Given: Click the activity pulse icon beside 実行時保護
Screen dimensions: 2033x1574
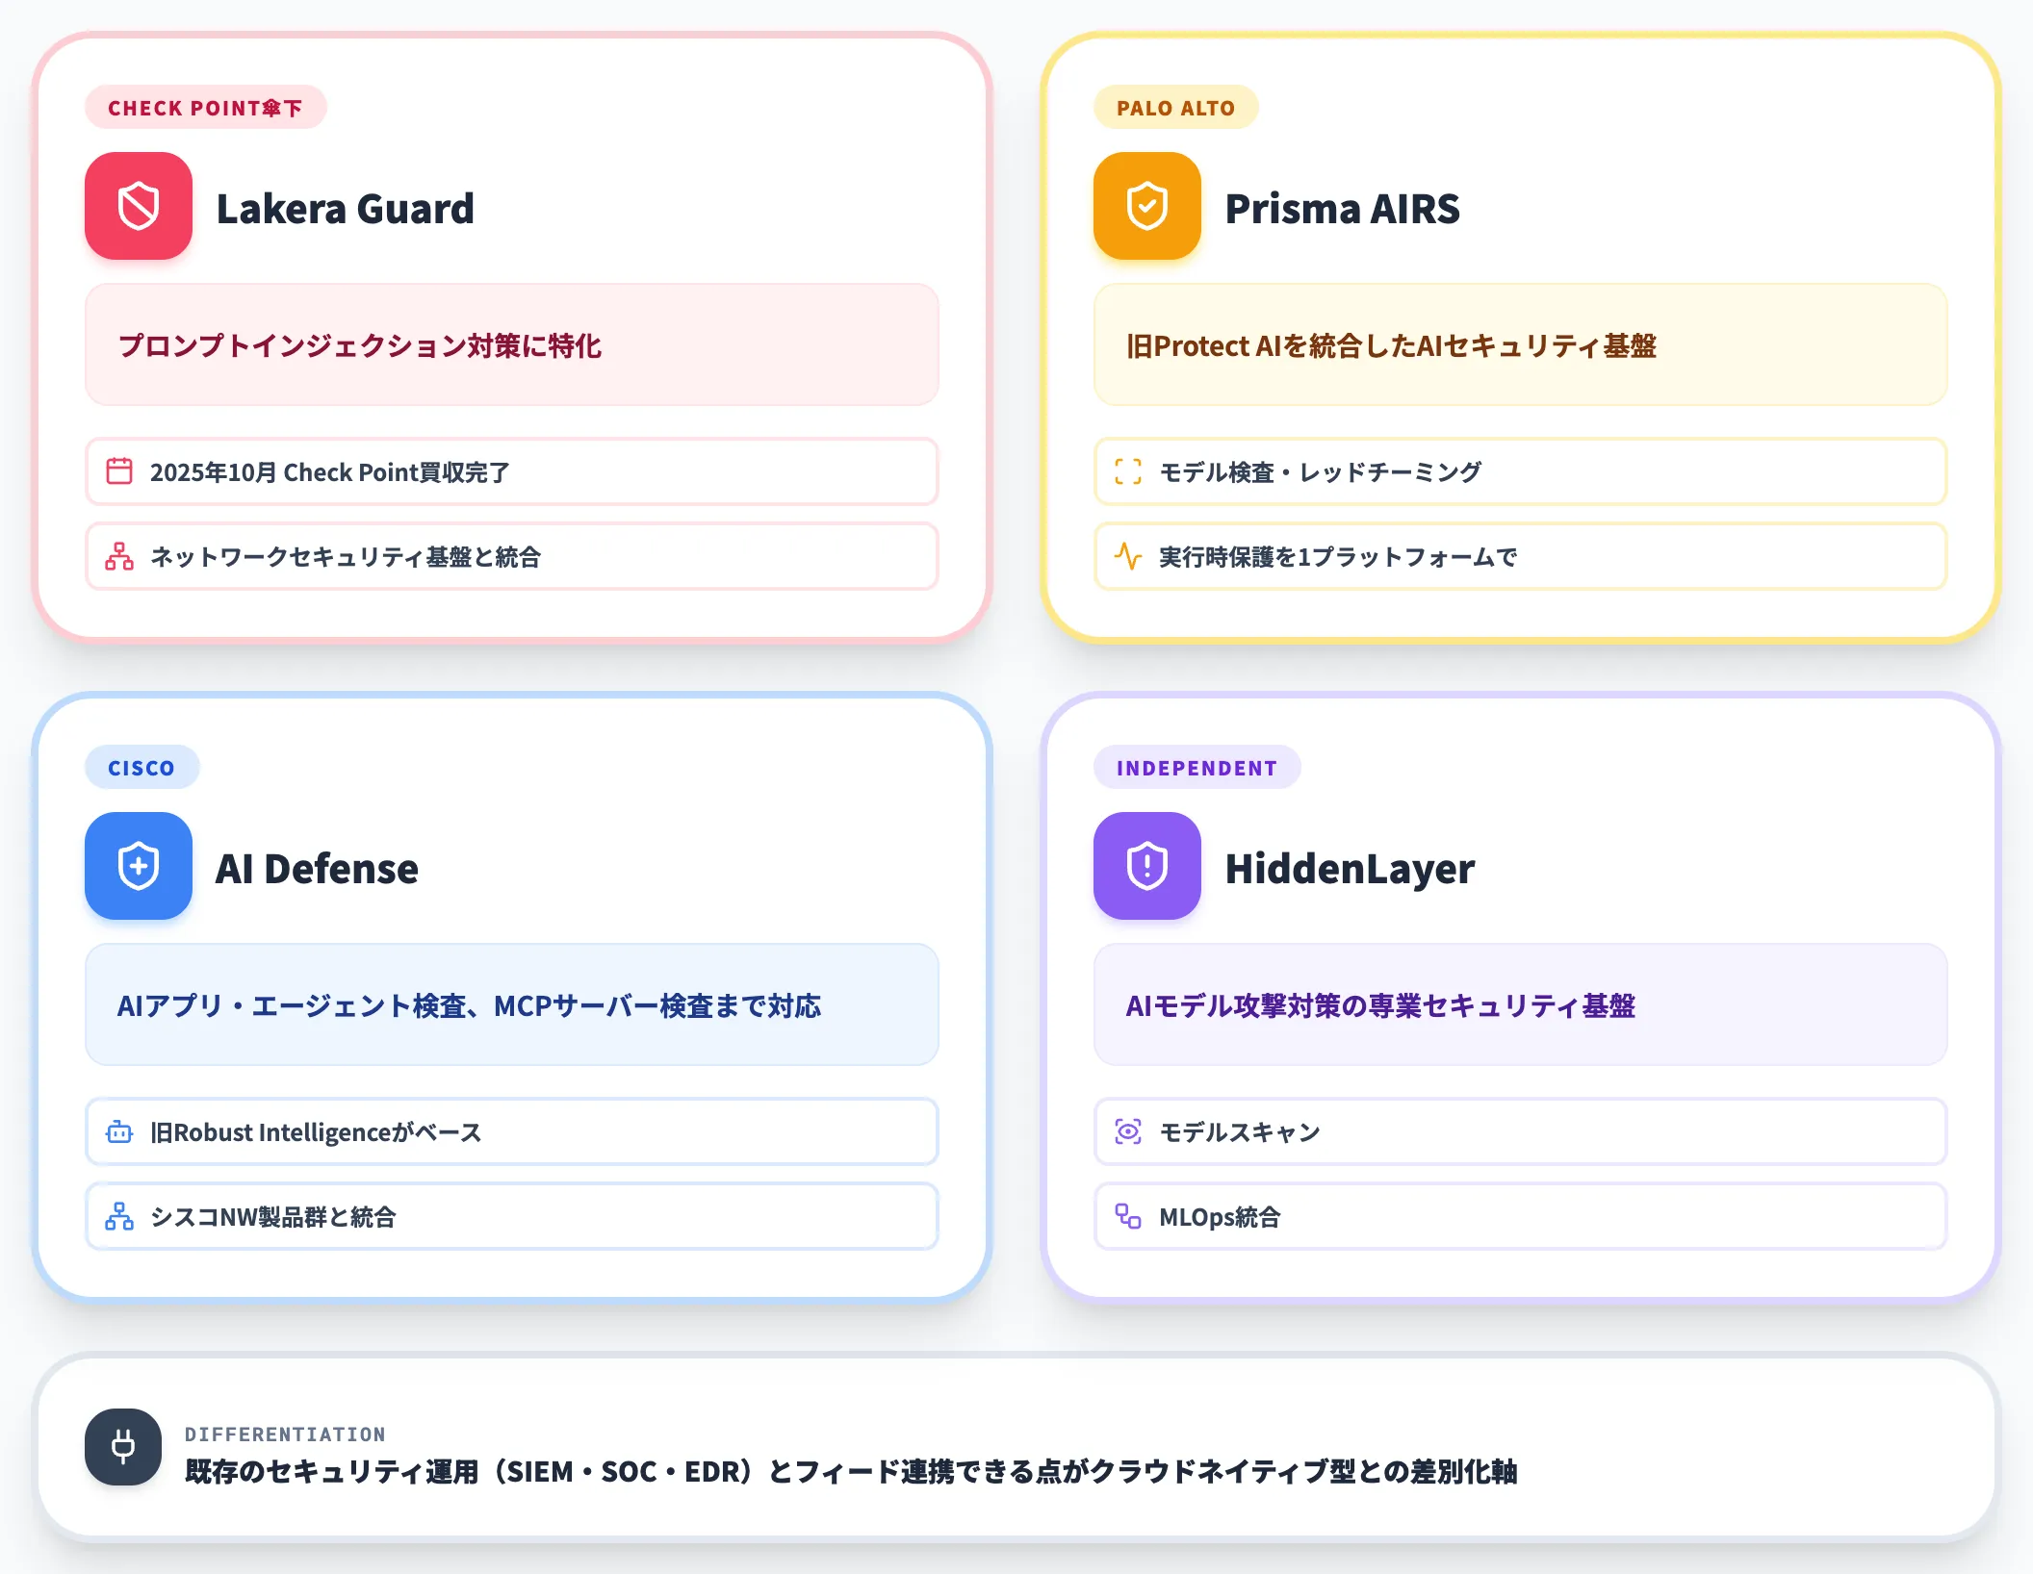Looking at the screenshot, I should point(1128,556).
